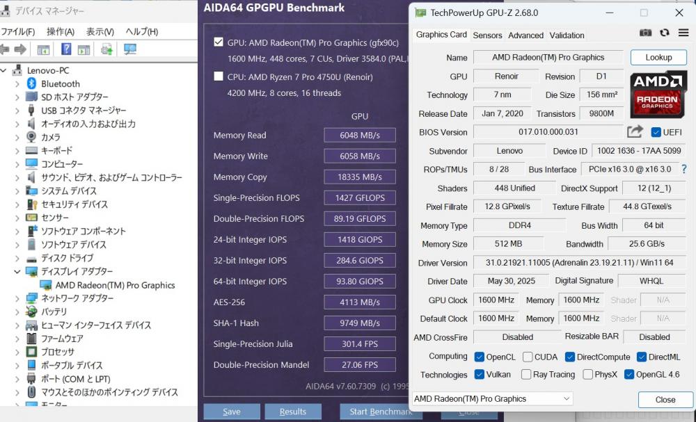
Task: Click the help question mark toolbar icon
Action: [x=66, y=49]
